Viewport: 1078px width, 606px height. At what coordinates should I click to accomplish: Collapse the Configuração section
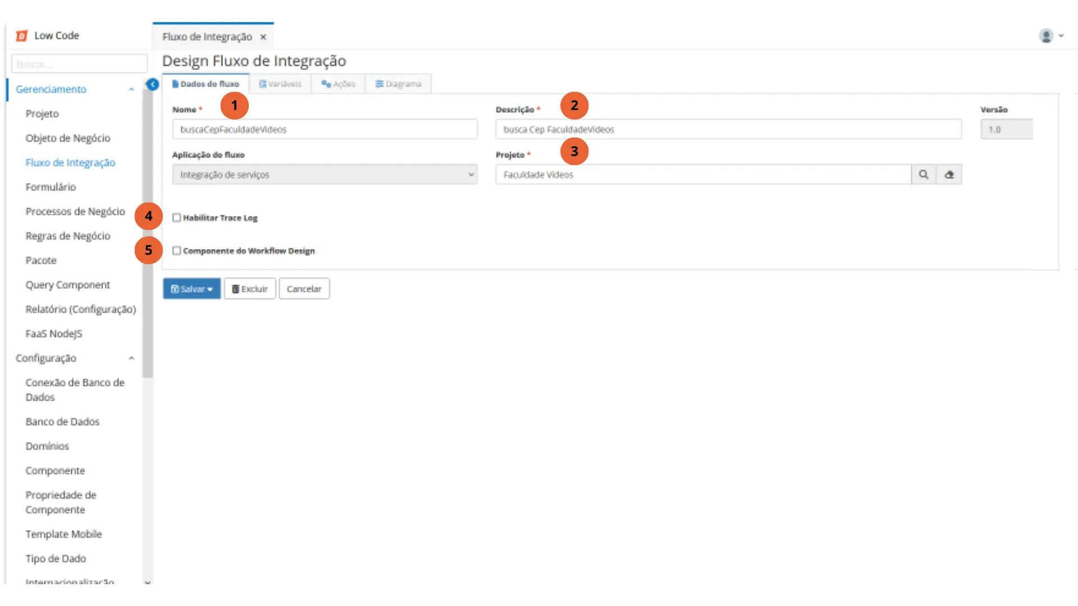[131, 358]
